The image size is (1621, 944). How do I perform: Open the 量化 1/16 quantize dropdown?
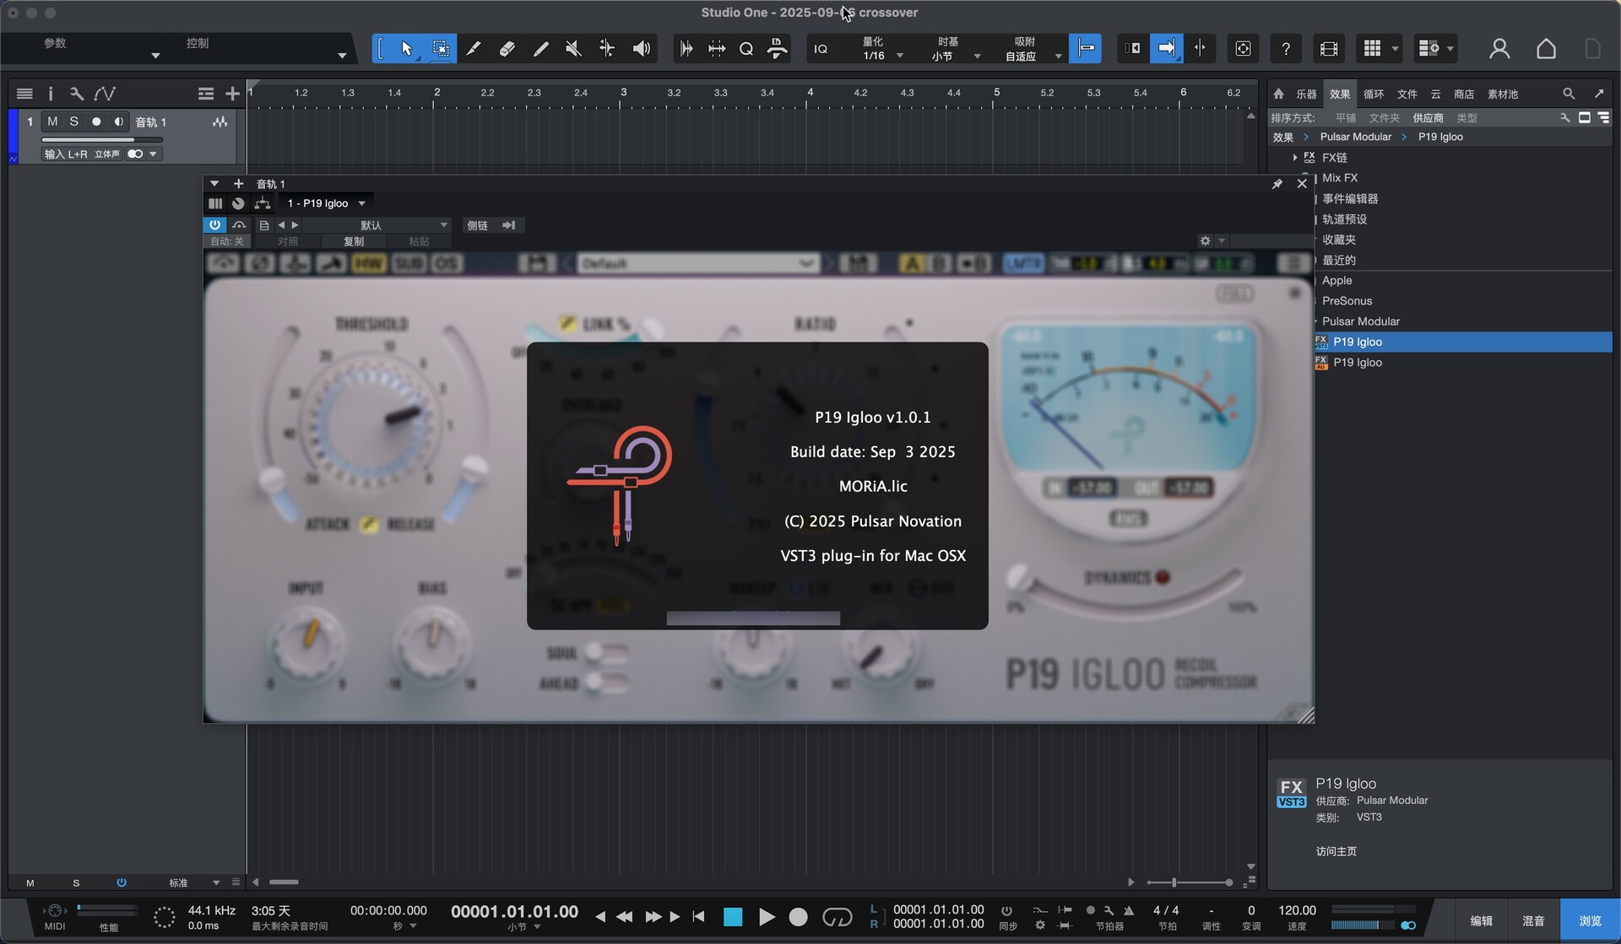(881, 48)
